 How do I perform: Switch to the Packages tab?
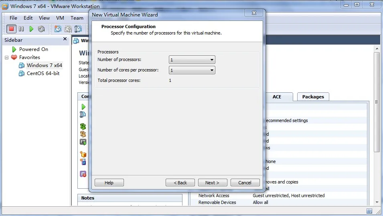313,97
